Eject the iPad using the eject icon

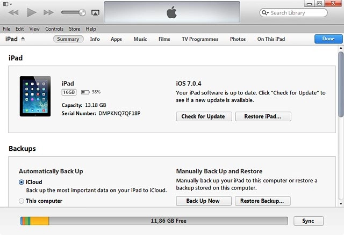(x=23, y=39)
